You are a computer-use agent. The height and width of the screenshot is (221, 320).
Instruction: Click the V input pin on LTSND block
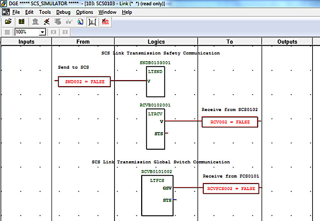pyautogui.click(x=149, y=81)
